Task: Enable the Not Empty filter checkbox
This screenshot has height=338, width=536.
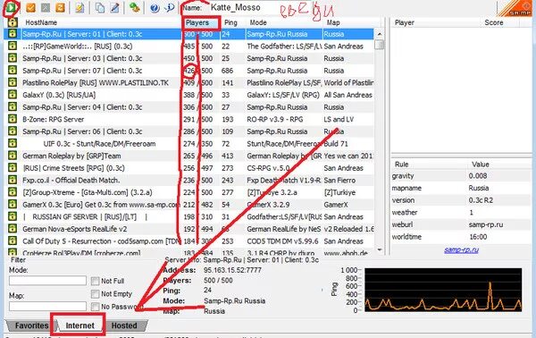Action: [95, 294]
